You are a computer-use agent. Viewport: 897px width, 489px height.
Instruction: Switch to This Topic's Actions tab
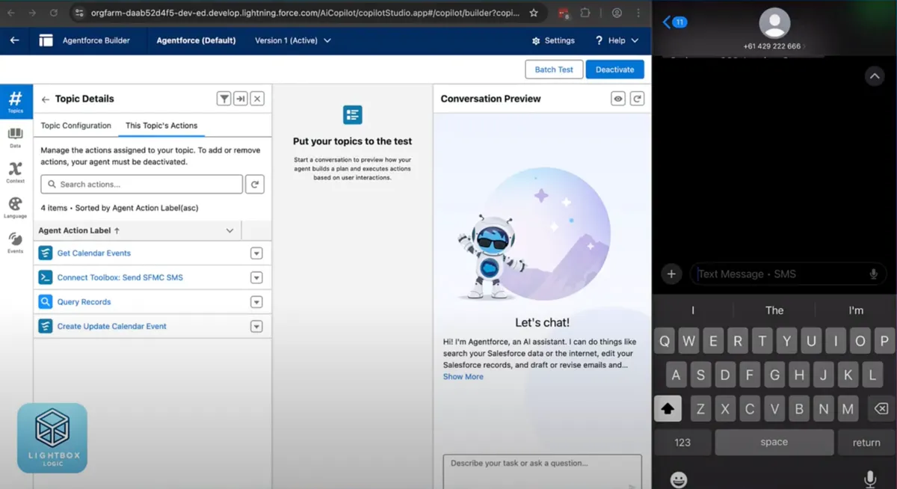(161, 126)
